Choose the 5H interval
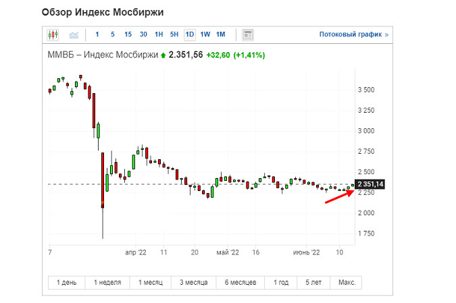Viewport: 456px width, 303px height. coord(174,34)
